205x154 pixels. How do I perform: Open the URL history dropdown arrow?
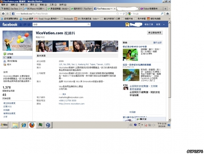(121, 13)
